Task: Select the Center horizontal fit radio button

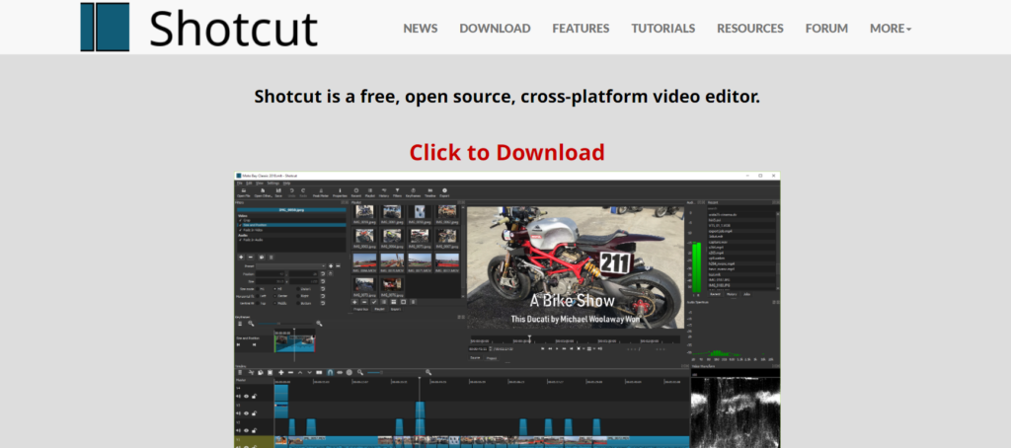Action: 274,296
